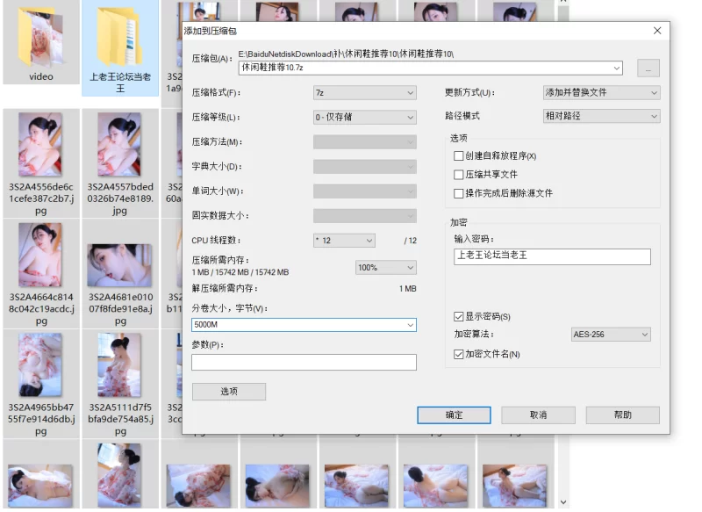This screenshot has width=702, height=512.
Task: Cancel the dialog with 取消
Action: pos(538,415)
